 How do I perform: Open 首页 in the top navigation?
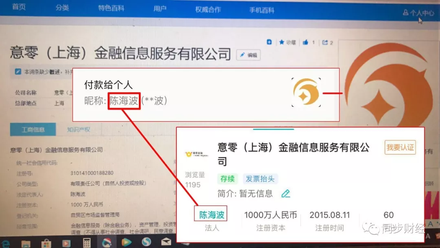click(x=19, y=7)
